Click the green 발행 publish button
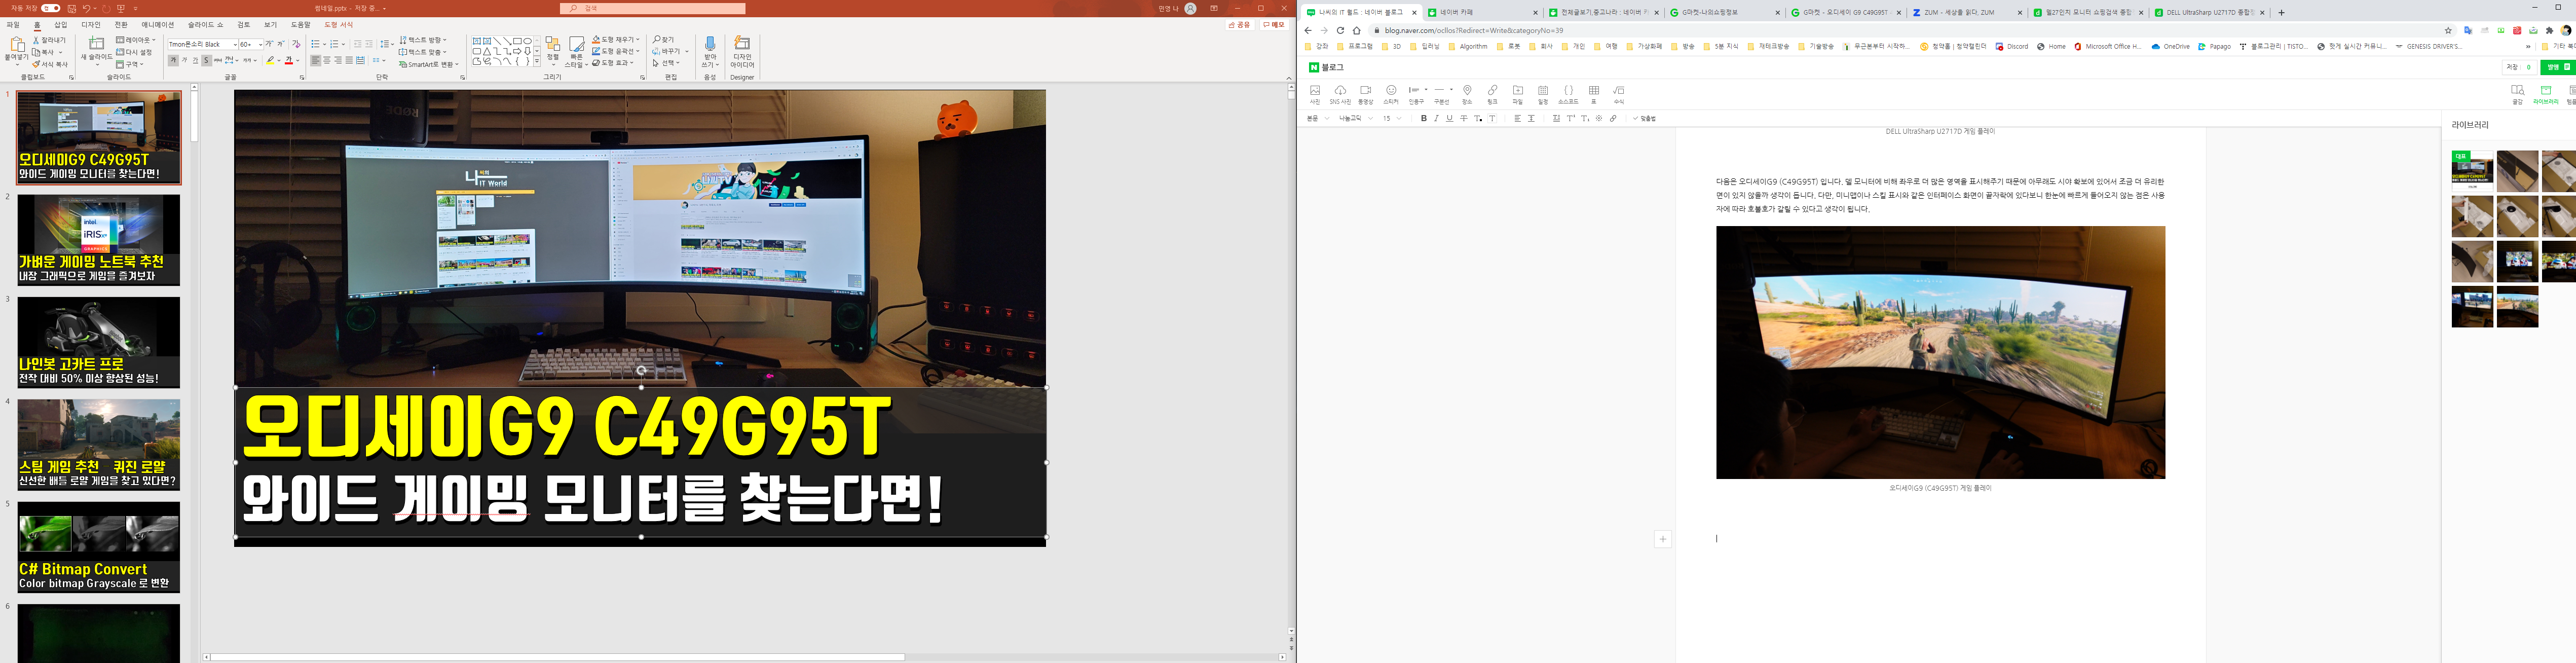Viewport: 2576px width, 663px height. pos(2557,67)
